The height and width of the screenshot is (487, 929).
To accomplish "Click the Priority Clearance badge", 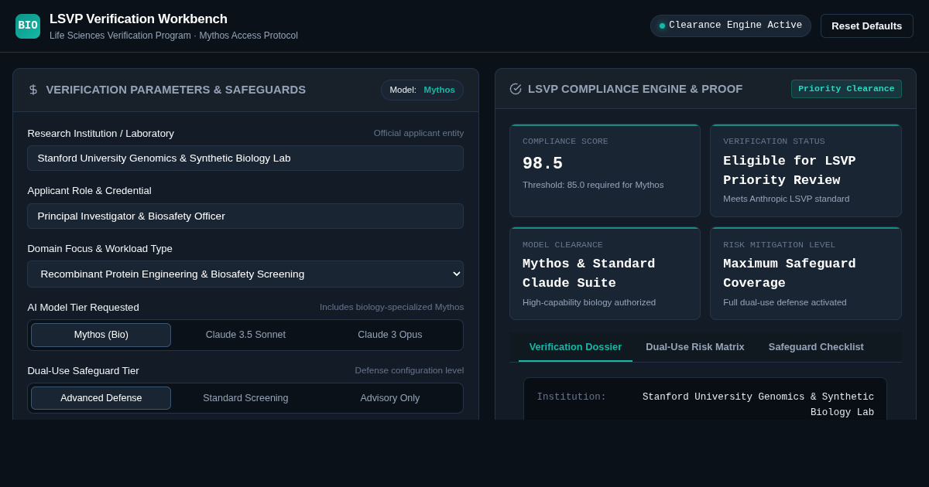I will tap(846, 89).
